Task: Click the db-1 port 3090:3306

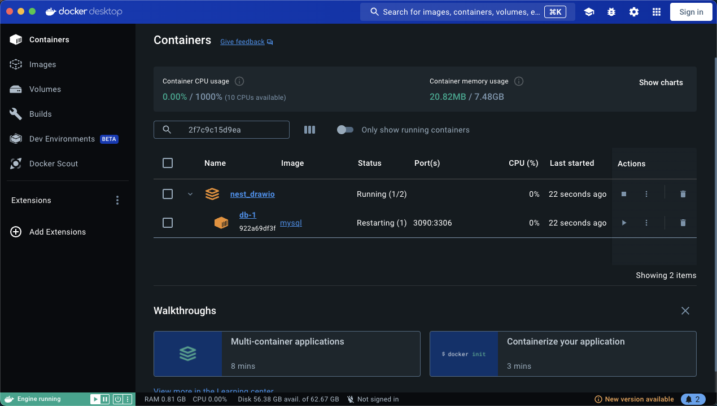Action: (x=432, y=223)
